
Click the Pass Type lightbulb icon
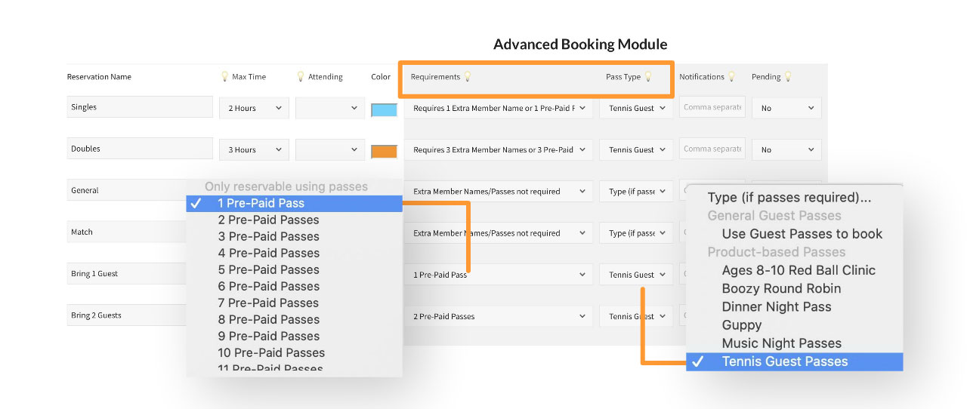point(647,76)
